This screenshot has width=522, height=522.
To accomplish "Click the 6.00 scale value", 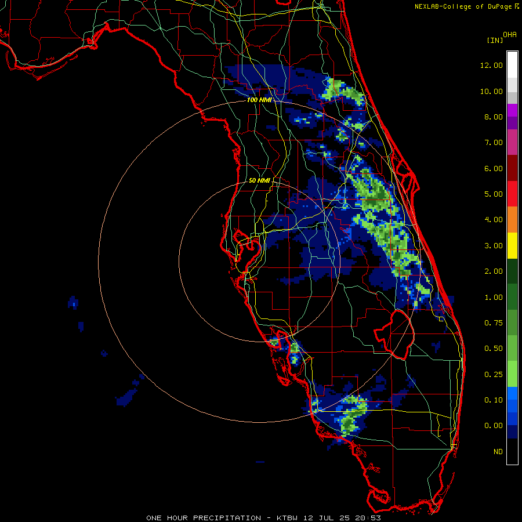I will tap(494, 168).
